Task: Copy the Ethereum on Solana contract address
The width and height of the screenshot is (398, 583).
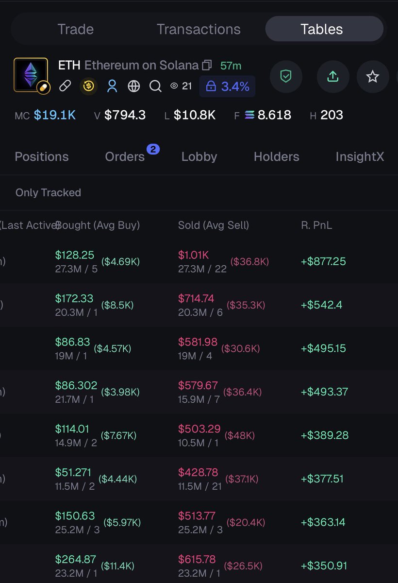Action: tap(207, 65)
